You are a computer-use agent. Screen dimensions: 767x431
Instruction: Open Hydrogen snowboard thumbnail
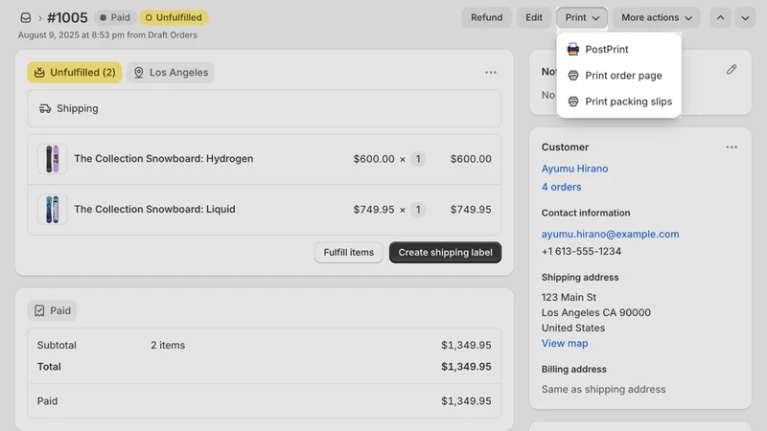53,159
